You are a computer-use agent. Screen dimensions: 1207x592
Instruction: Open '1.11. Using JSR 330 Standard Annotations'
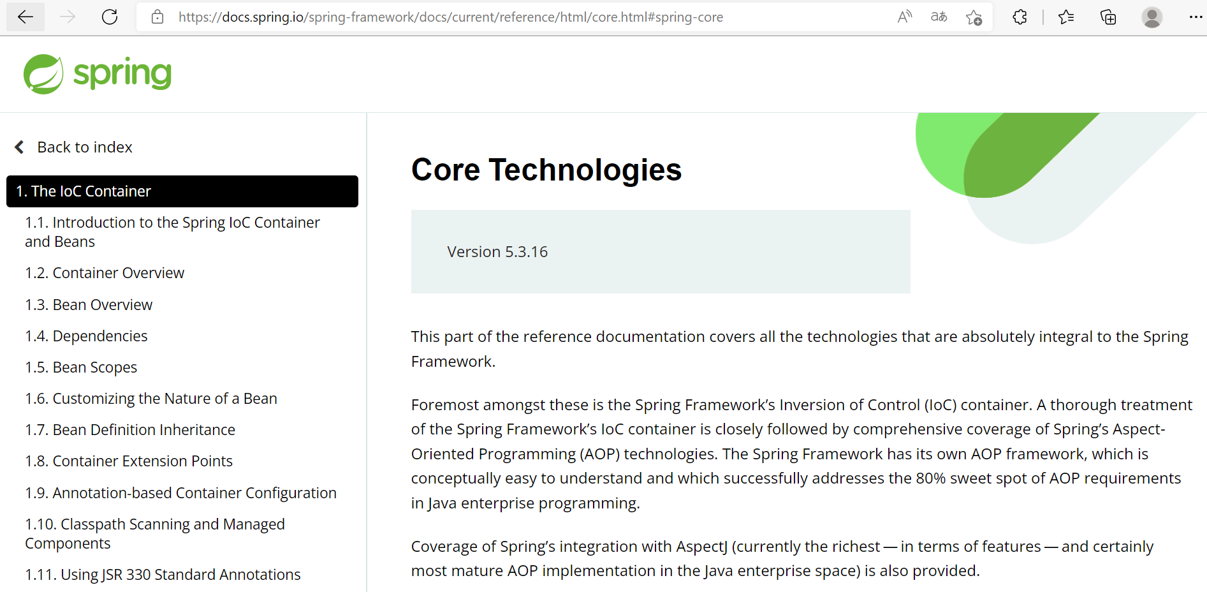162,574
